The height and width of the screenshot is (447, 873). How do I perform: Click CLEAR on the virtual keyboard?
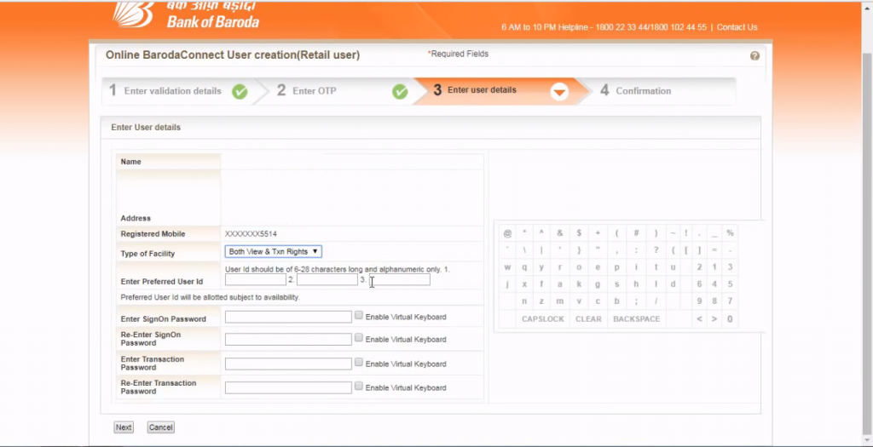tap(588, 319)
